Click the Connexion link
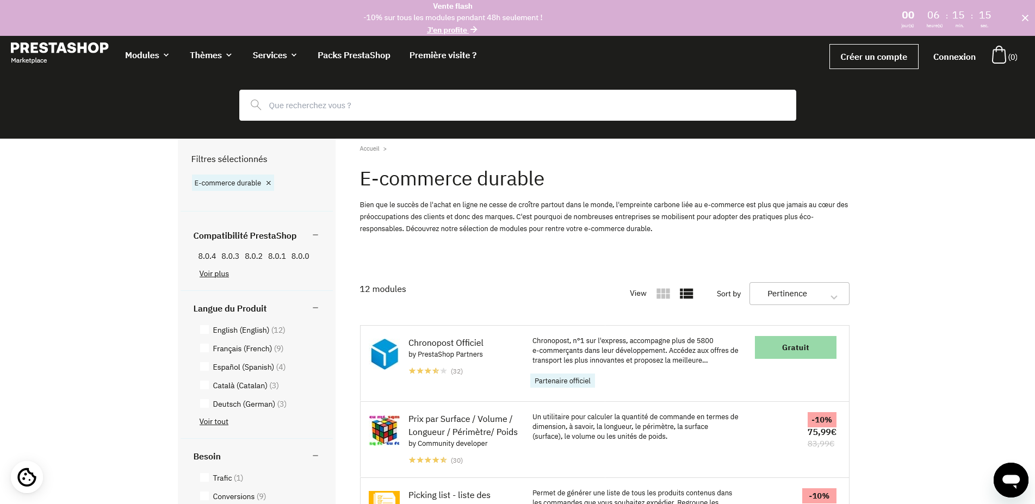The height and width of the screenshot is (504, 1035). point(954,57)
